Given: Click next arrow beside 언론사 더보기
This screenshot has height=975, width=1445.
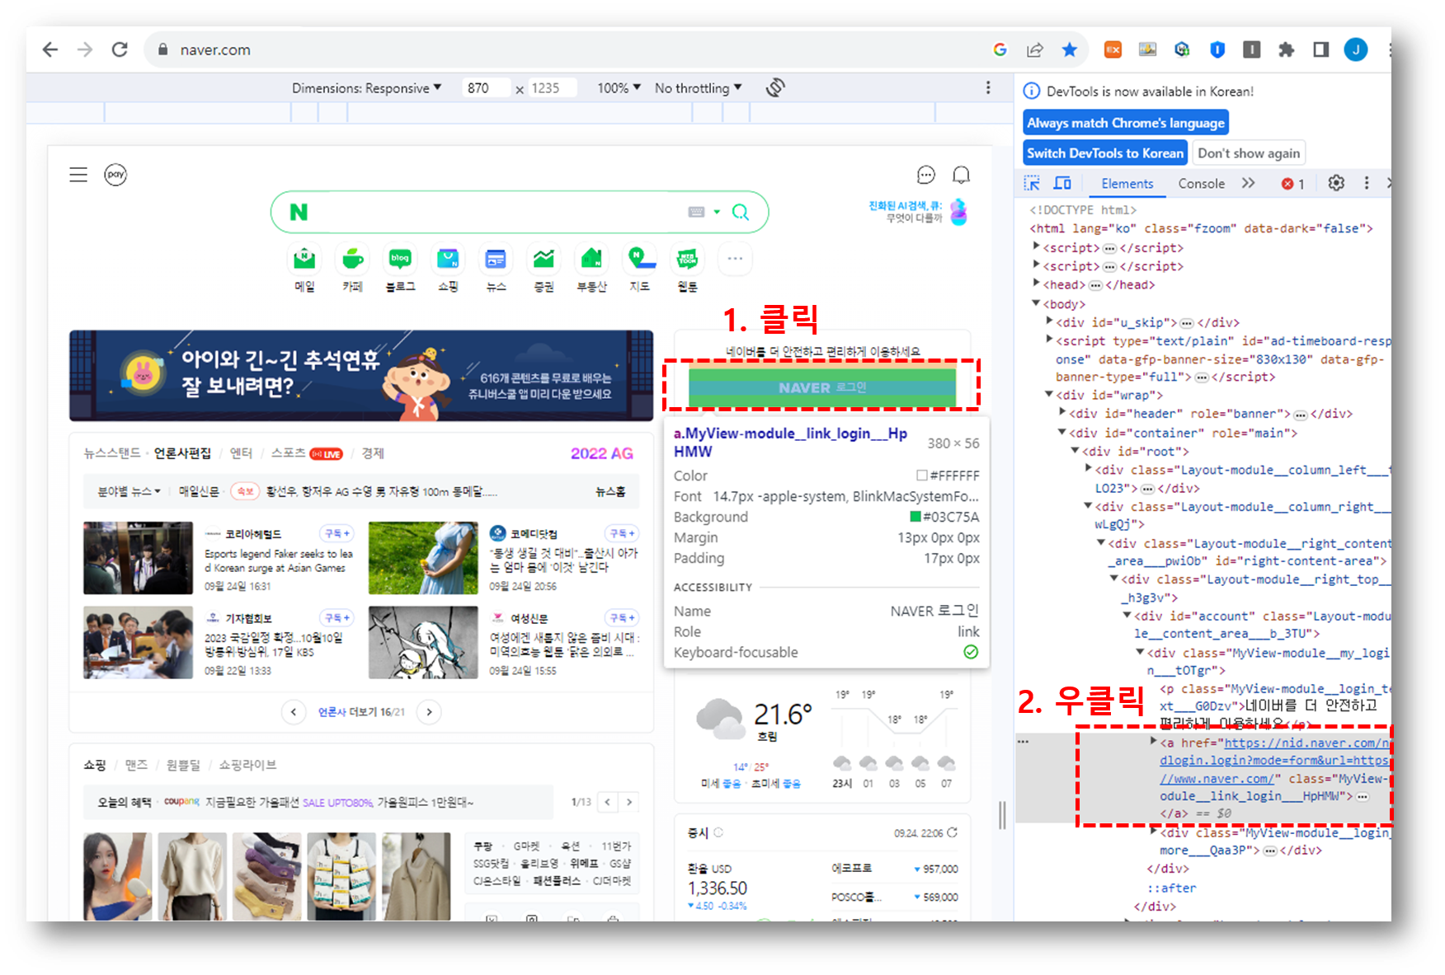Looking at the screenshot, I should click(x=429, y=712).
